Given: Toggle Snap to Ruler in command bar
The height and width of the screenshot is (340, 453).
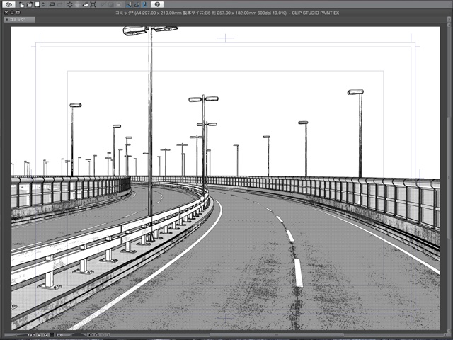Looking at the screenshot, I should coord(129,5).
